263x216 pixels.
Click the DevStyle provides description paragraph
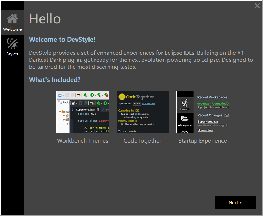click(x=141, y=60)
